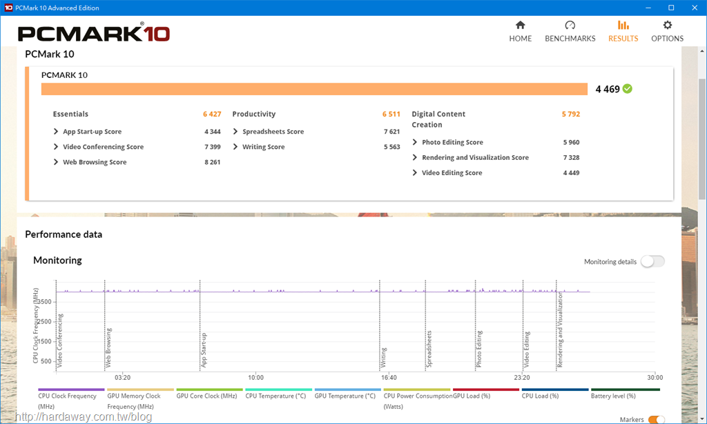Click the Performance data heading
This screenshot has height=424, width=707.
tap(64, 234)
